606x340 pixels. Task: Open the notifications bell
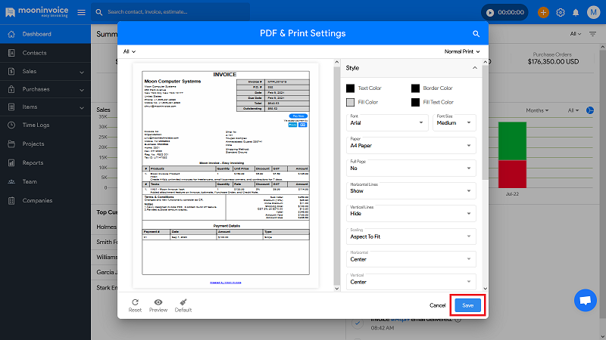(576, 12)
